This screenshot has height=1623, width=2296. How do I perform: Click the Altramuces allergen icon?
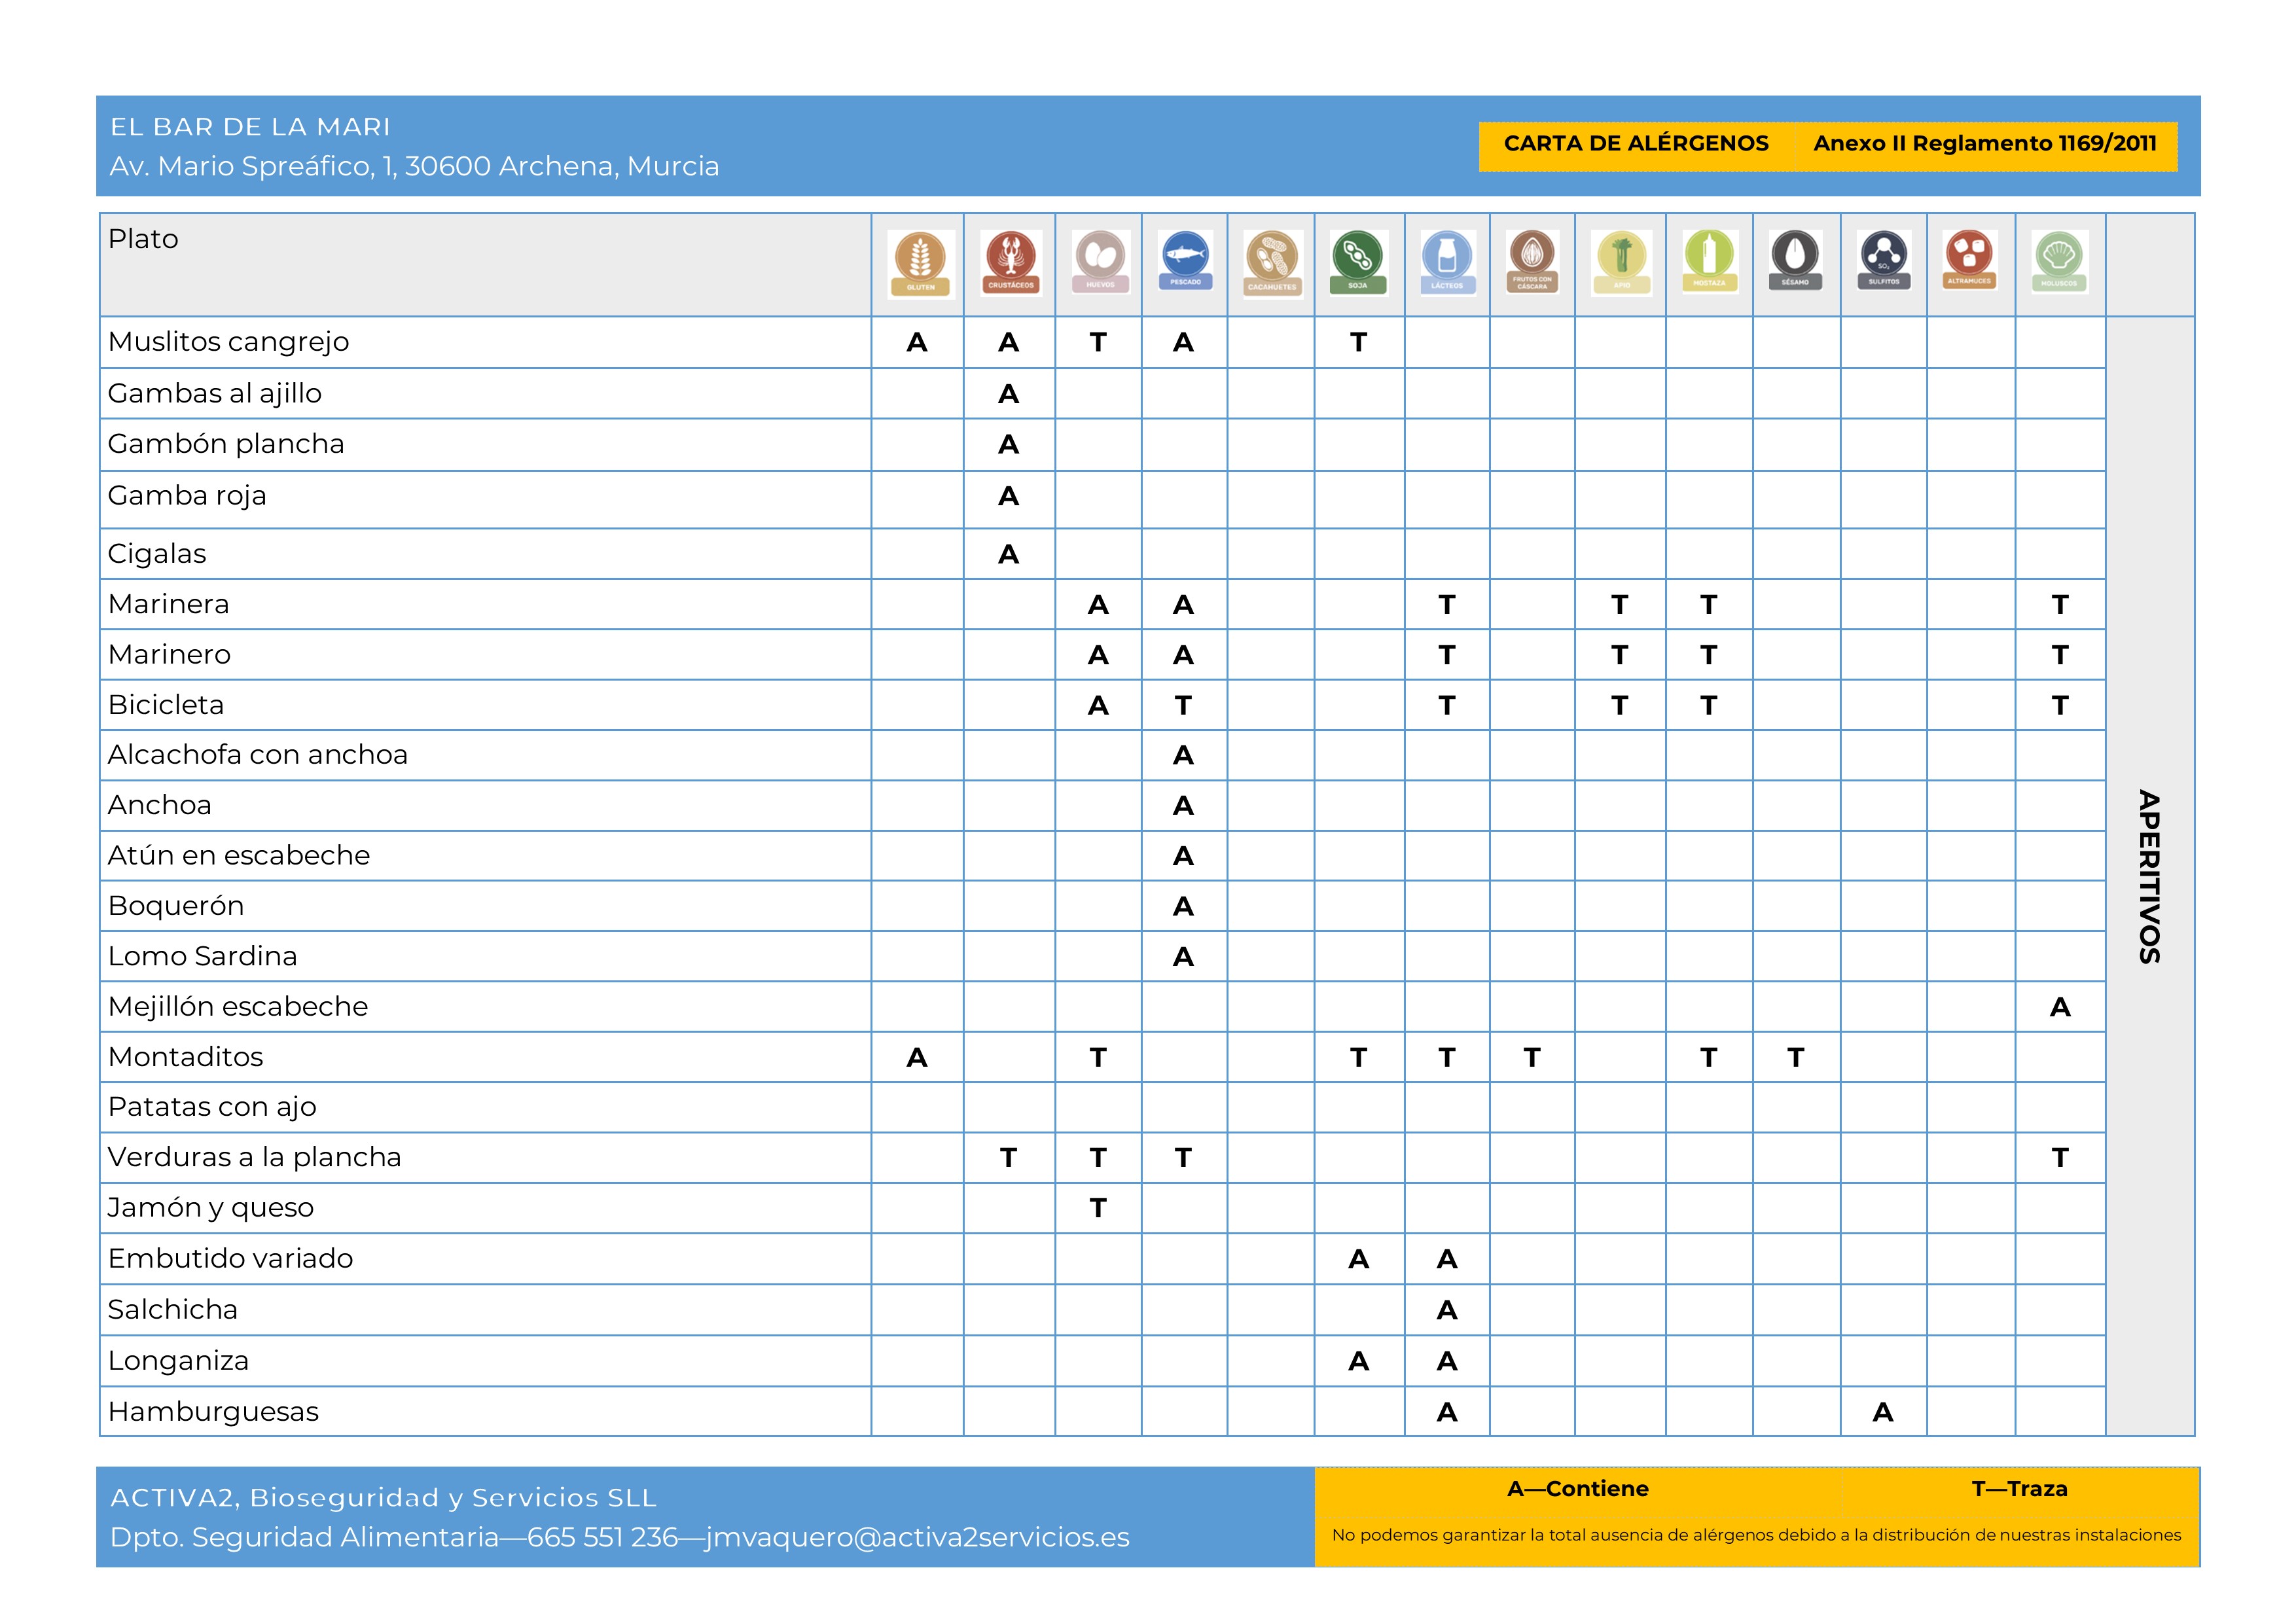point(1969,261)
